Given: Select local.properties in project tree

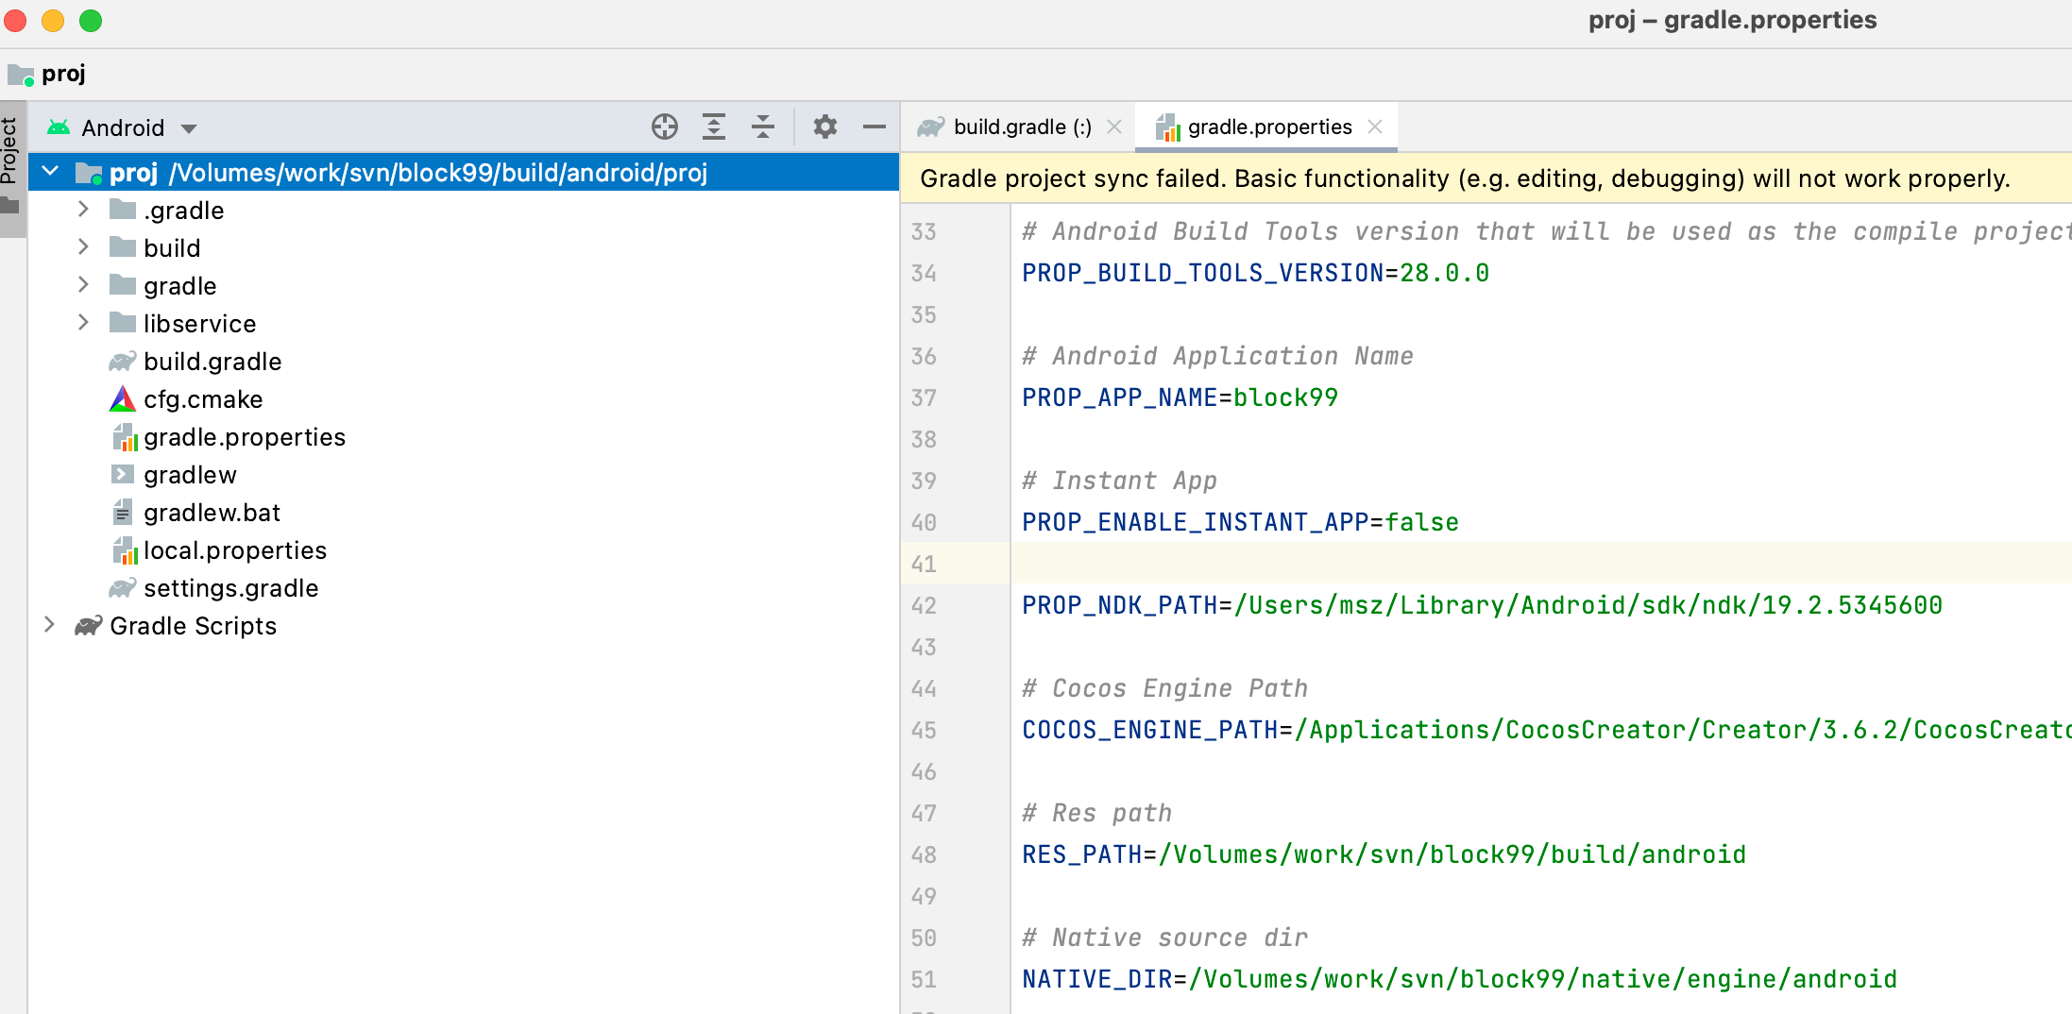Looking at the screenshot, I should coord(234,550).
